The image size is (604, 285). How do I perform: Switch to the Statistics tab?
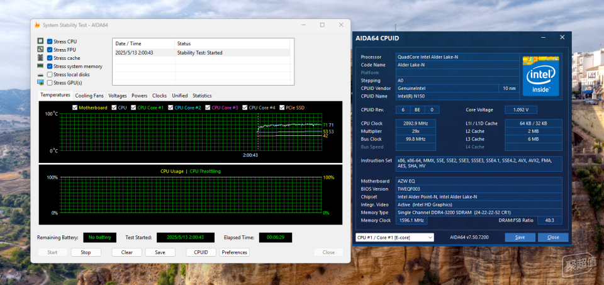(x=202, y=96)
